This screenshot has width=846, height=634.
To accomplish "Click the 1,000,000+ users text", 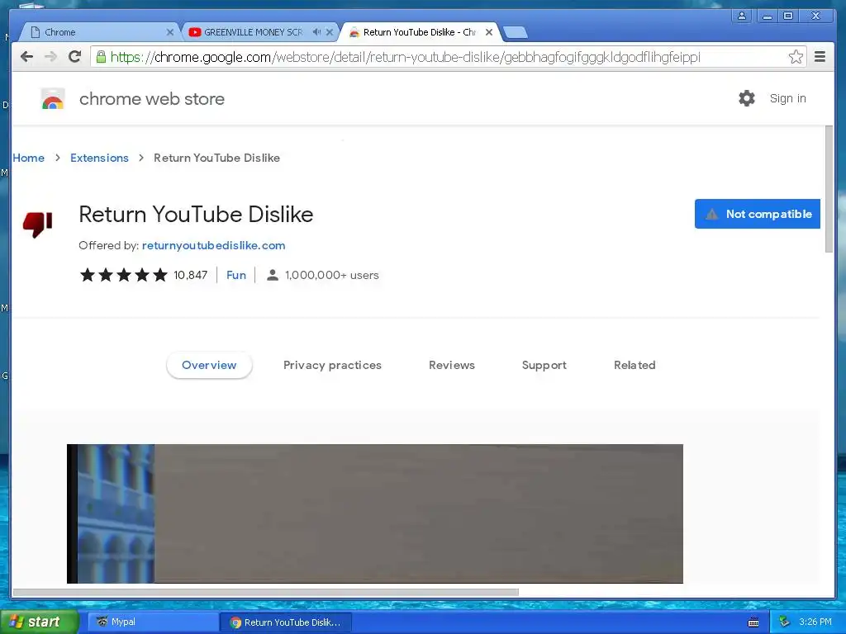I will click(x=332, y=275).
